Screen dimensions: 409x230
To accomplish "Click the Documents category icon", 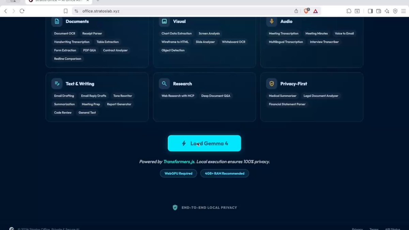I will point(57,21).
